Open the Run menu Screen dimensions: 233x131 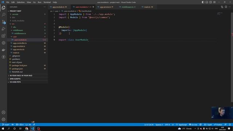[40, 2]
